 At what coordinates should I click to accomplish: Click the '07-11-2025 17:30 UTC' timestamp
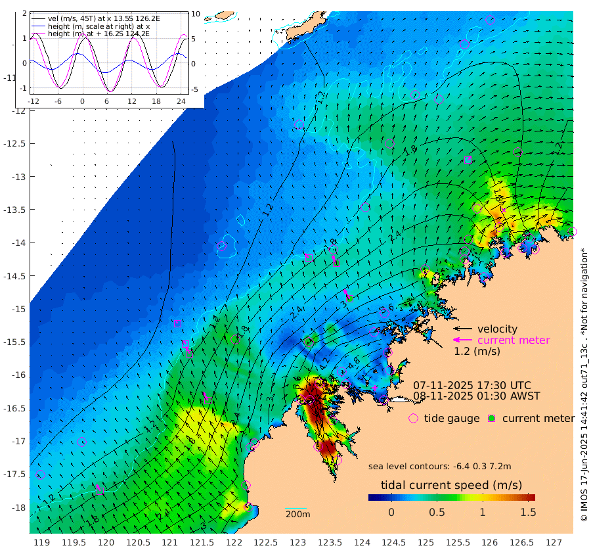(472, 385)
